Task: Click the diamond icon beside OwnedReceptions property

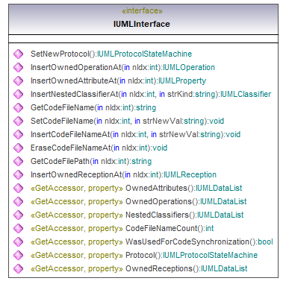Action: point(18,268)
